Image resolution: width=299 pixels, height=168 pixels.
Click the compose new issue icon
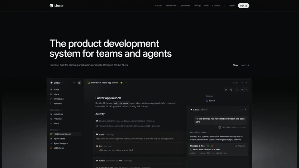[x=79, y=83]
